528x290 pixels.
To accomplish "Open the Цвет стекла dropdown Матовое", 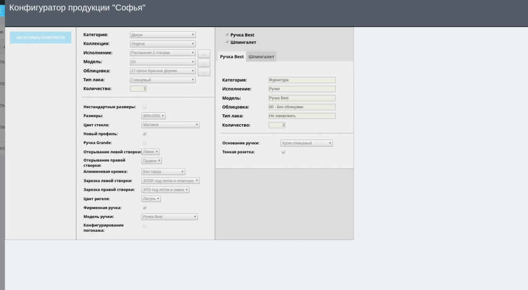I will pos(170,125).
